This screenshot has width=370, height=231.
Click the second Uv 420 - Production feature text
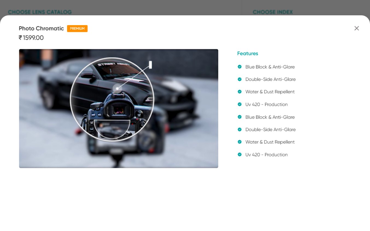[266, 155]
